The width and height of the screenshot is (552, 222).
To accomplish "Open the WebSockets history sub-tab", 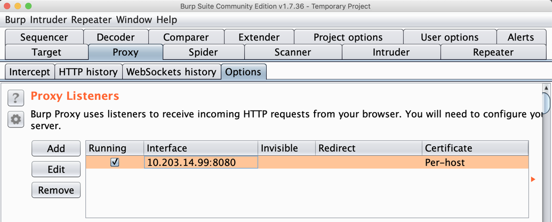I will [x=171, y=72].
